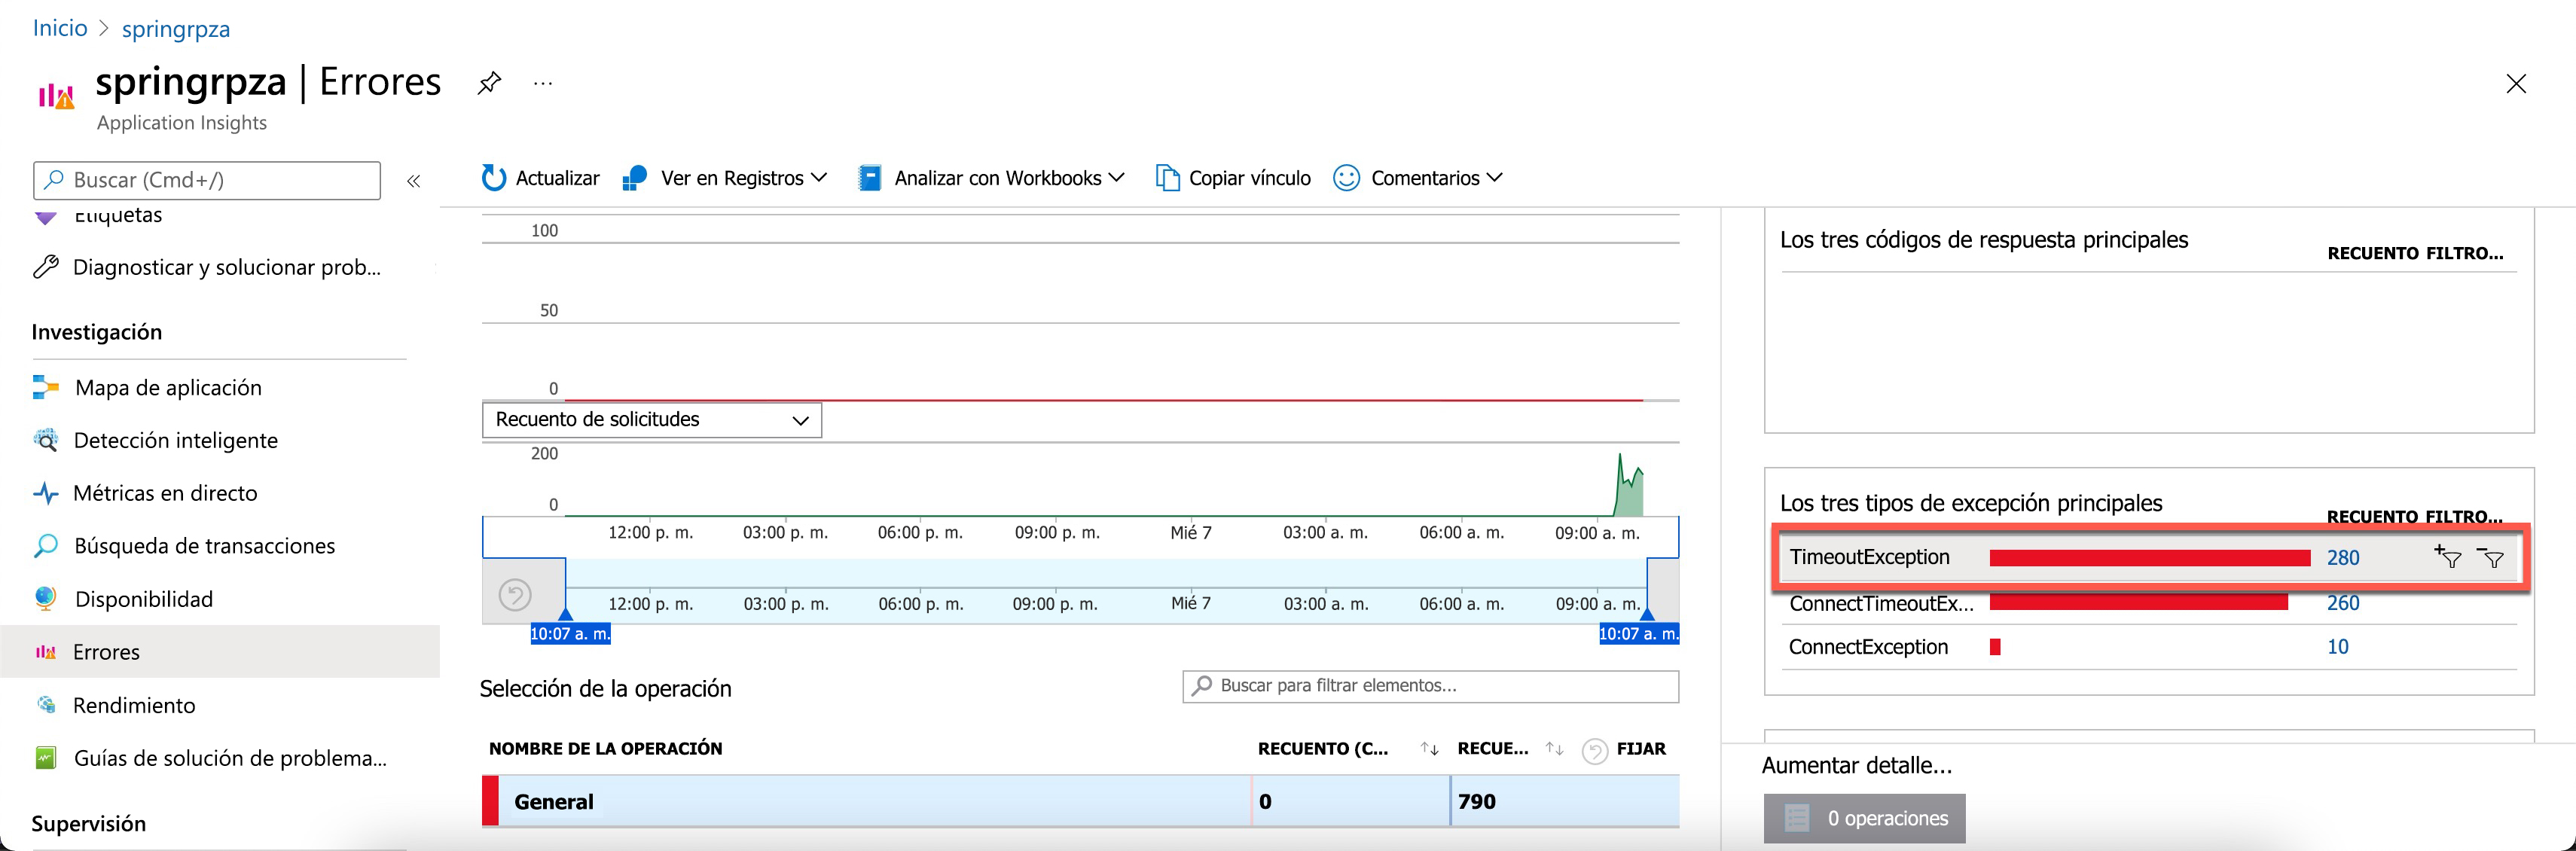Collapse the left navigation pane
2576x851 pixels.
pyautogui.click(x=413, y=181)
